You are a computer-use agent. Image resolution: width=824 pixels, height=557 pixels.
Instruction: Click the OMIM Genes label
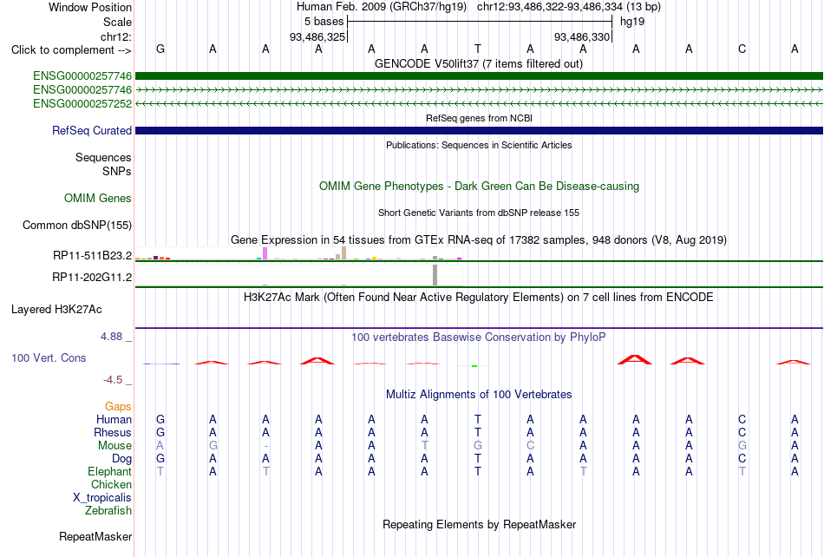[97, 198]
